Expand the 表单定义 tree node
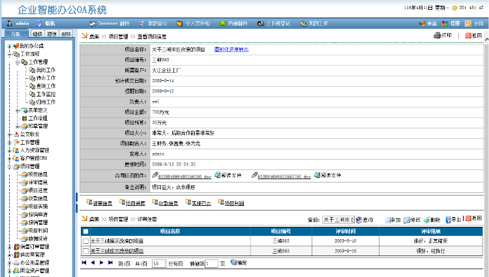The height and width of the screenshot is (277, 489). (18, 110)
